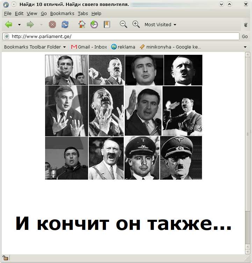
Task: Open the History clock icon
Action: 94,24
